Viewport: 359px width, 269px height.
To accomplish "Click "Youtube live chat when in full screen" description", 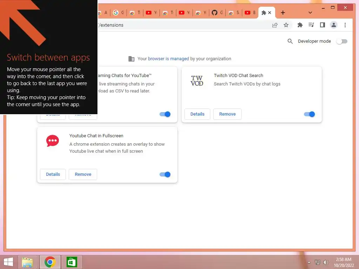I will (106, 151).
